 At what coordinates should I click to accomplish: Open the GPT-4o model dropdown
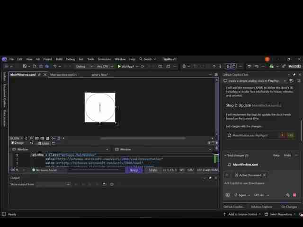261,195
